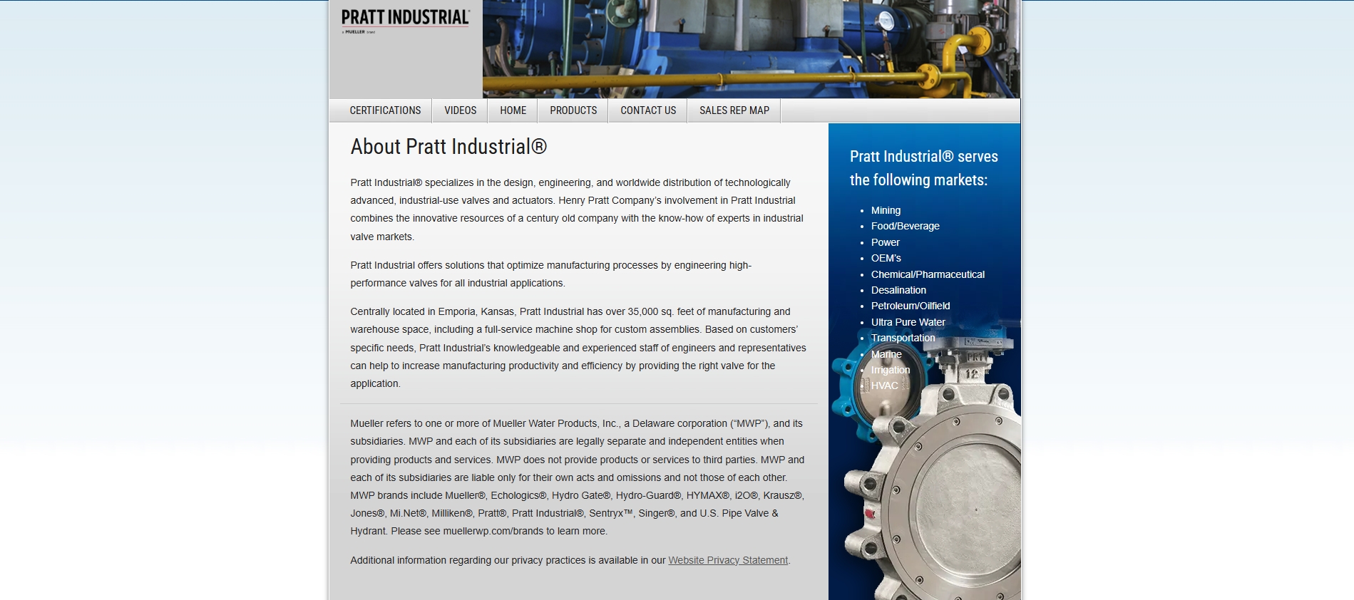Click the paragraph starting 'Centrally located in Emporia'
This screenshot has width=1354, height=600.
coord(578,348)
